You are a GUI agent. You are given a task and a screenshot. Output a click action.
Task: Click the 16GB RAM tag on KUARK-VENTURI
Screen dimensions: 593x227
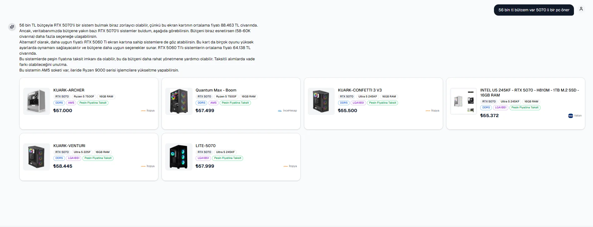[x=102, y=152]
